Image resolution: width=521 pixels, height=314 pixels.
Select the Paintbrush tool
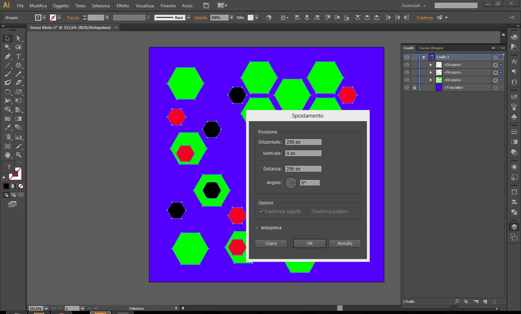[x=7, y=74]
